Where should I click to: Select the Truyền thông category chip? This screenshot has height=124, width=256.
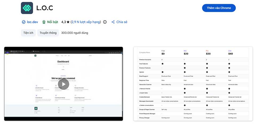(48, 33)
